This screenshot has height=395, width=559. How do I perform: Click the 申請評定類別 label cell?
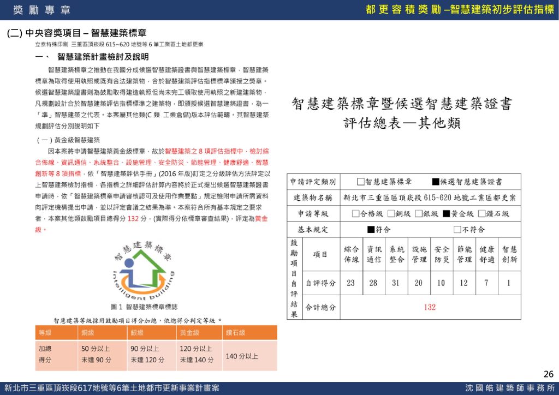point(313,182)
